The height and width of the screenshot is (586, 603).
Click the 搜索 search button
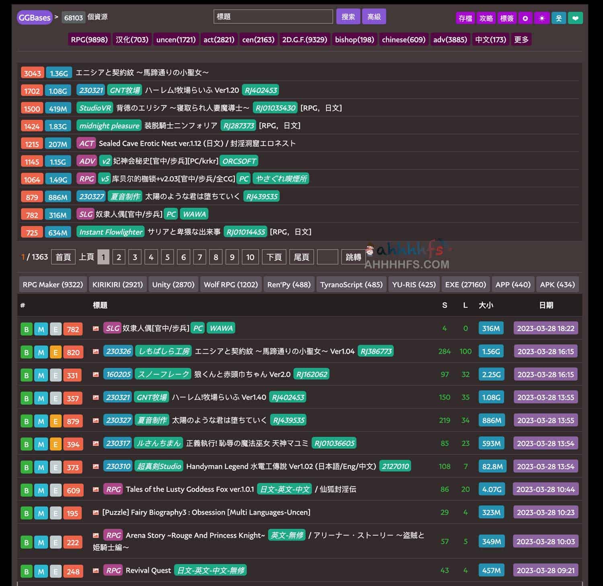click(348, 17)
